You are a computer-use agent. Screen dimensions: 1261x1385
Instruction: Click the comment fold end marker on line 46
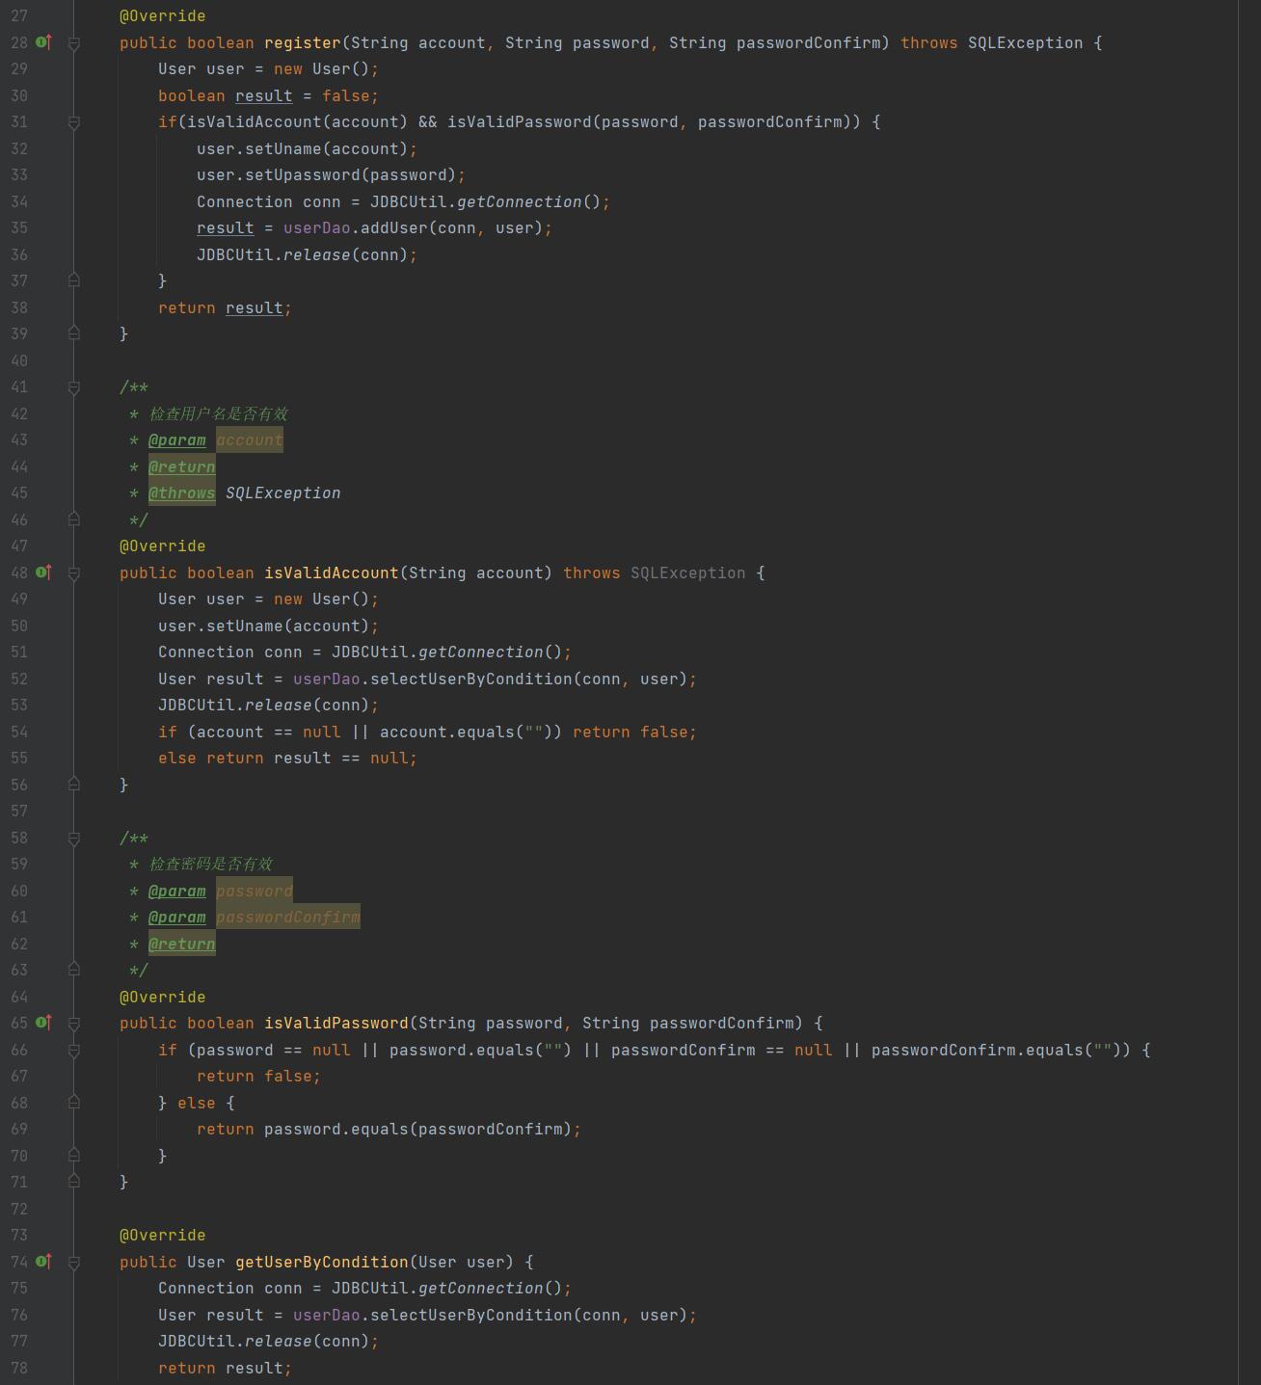pos(74,519)
